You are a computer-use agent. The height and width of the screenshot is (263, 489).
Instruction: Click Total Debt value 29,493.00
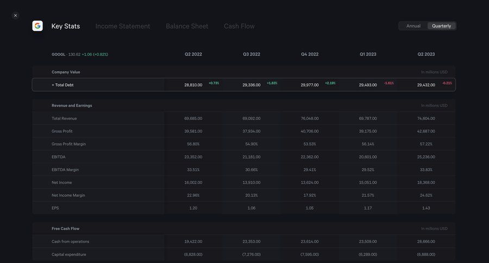(368, 85)
